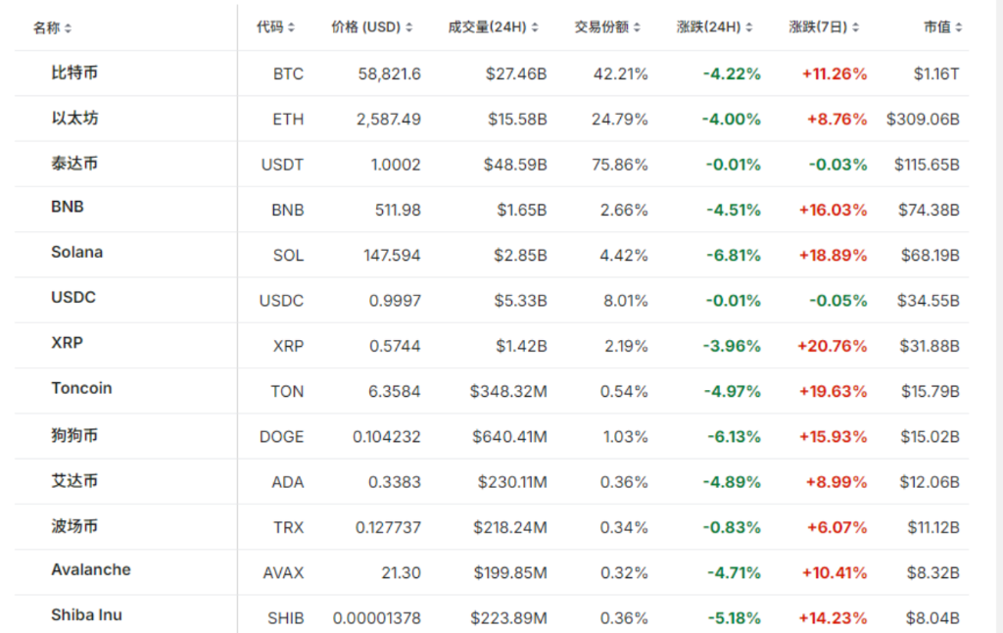This screenshot has width=1003, height=633.
Task: Select the ADA ticker code
Action: [x=288, y=483]
